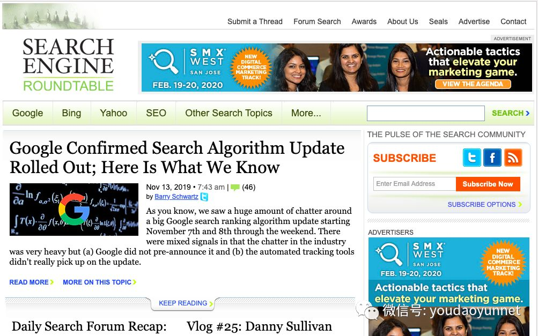Open the Google Confirmed Search Algorithm headline
Viewport: 538px width, 336px height.
177,158
